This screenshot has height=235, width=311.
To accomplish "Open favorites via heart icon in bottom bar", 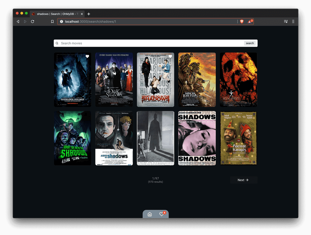I will [x=162, y=214].
